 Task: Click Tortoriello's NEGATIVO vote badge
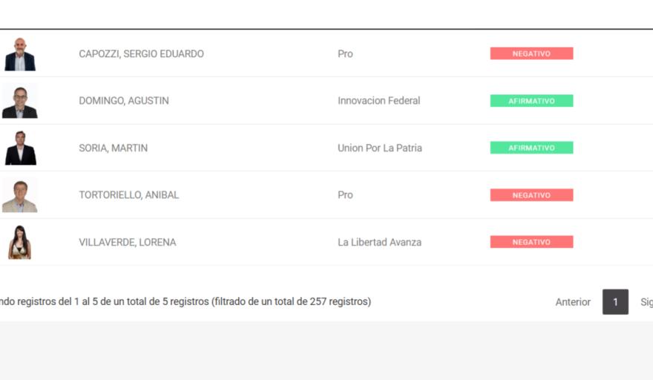[531, 195]
